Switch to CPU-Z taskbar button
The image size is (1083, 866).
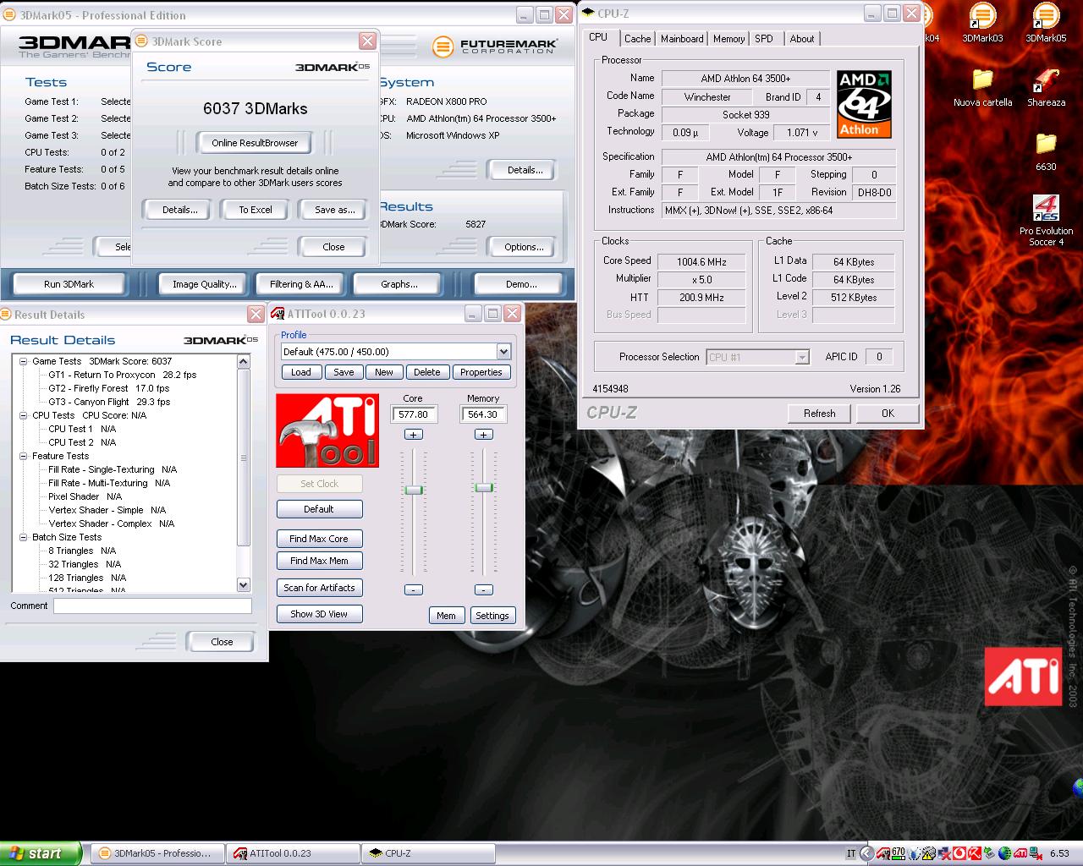[429, 853]
